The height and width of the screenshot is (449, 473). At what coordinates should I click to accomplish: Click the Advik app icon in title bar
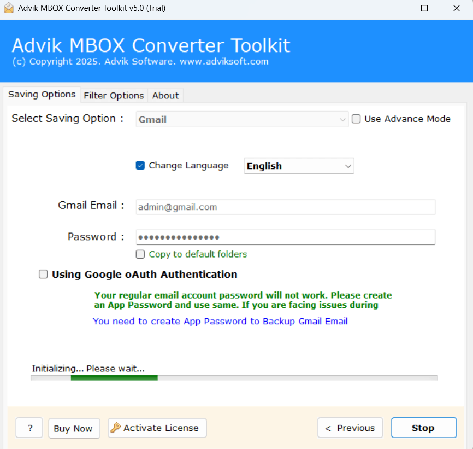(x=9, y=8)
